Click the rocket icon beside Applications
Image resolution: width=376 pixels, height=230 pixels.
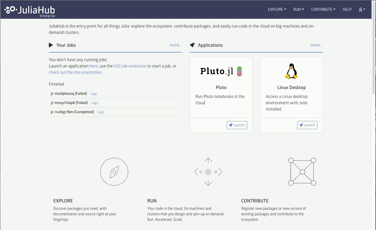[x=192, y=45]
